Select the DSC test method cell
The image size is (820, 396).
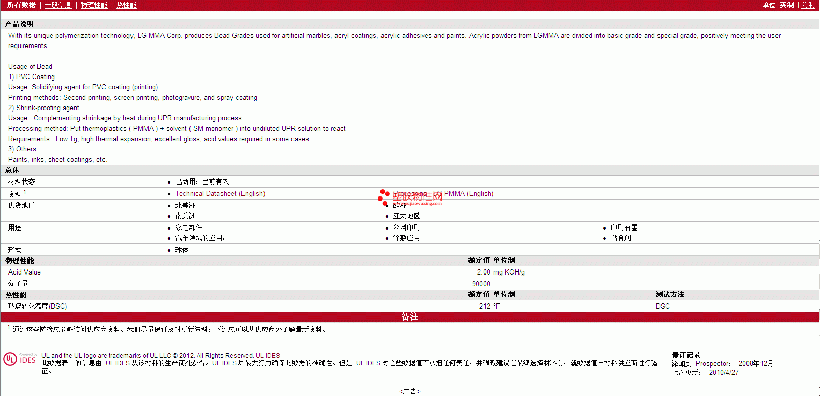coord(663,307)
